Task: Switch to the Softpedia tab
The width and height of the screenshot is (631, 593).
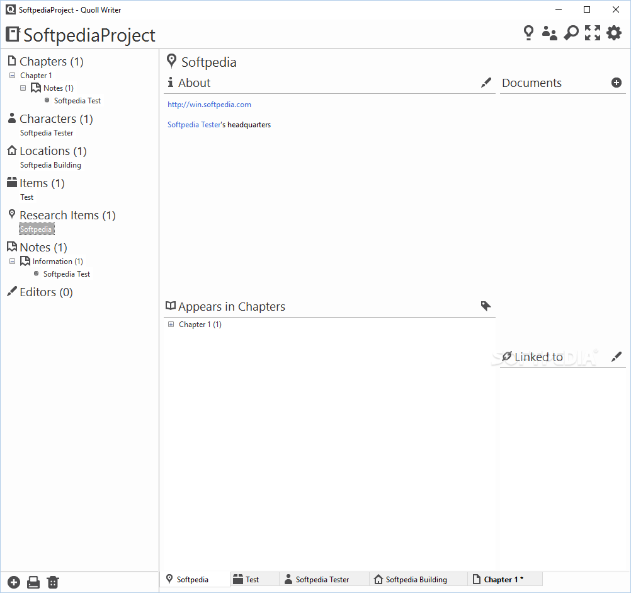Action: [195, 579]
